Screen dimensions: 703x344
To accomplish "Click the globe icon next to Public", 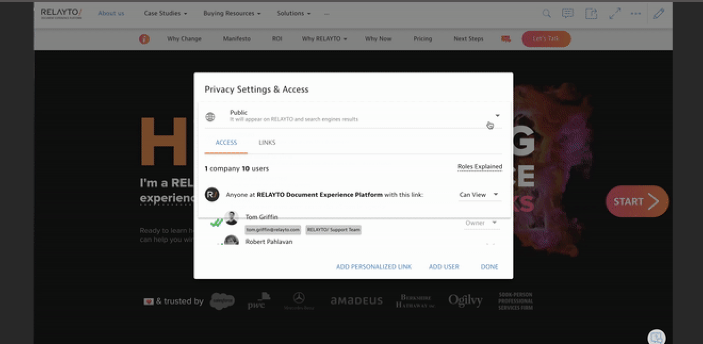I will (x=210, y=116).
